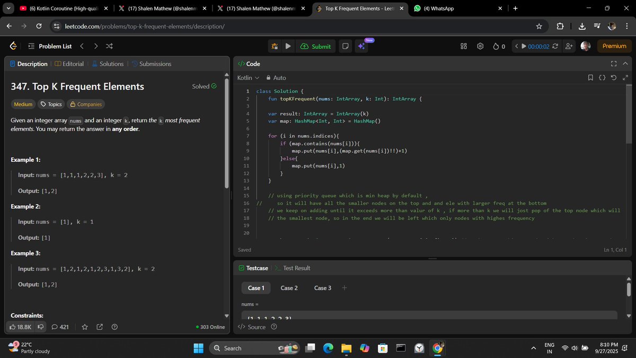636x358 pixels.
Task: Dislike the problem with thumbs down
Action: pyautogui.click(x=40, y=327)
